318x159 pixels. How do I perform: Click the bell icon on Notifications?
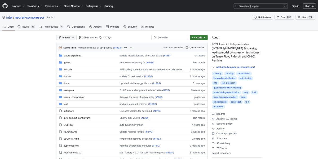click(x=255, y=17)
